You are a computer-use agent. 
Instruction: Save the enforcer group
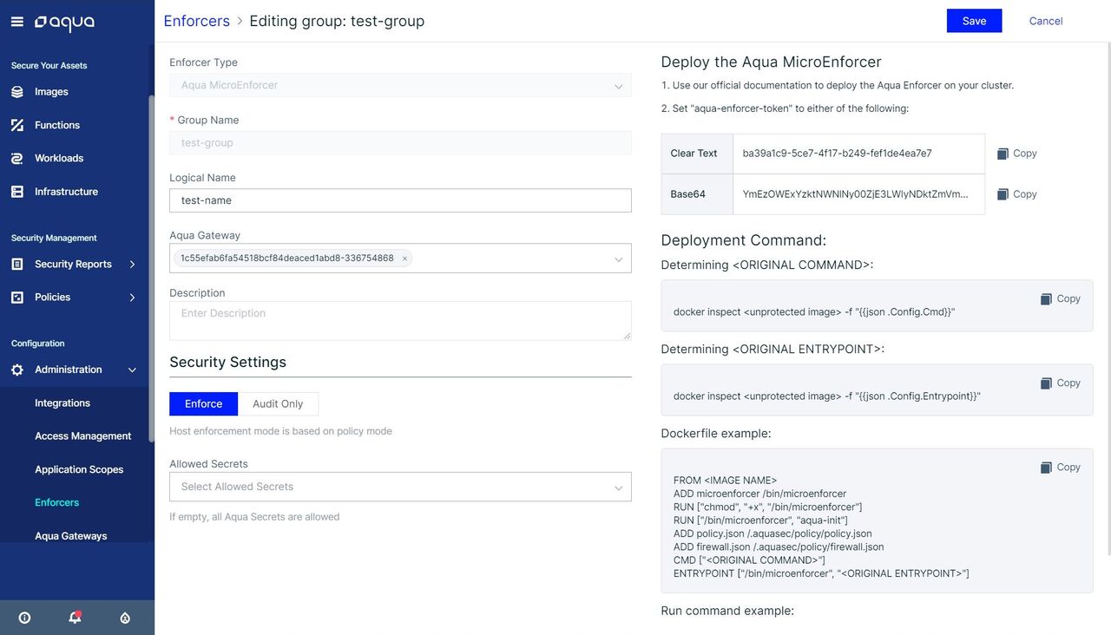[974, 21]
